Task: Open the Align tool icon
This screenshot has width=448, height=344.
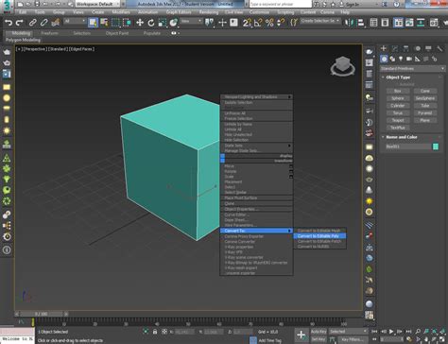Action: pyautogui.click(x=360, y=23)
